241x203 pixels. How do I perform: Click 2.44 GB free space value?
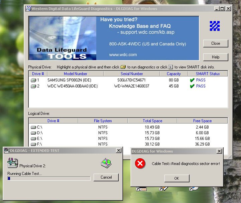[x=202, y=127]
